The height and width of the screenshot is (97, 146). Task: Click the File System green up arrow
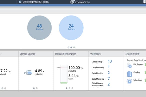145,64
